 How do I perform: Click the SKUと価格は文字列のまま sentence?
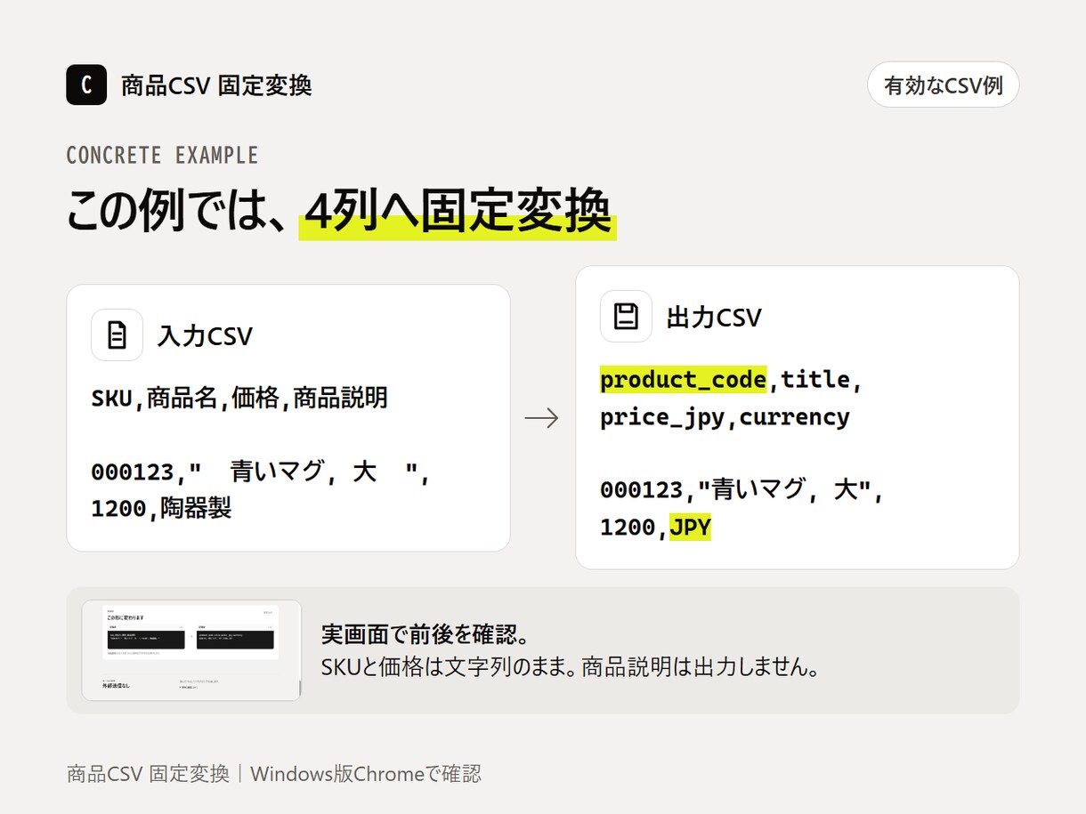coord(448,667)
